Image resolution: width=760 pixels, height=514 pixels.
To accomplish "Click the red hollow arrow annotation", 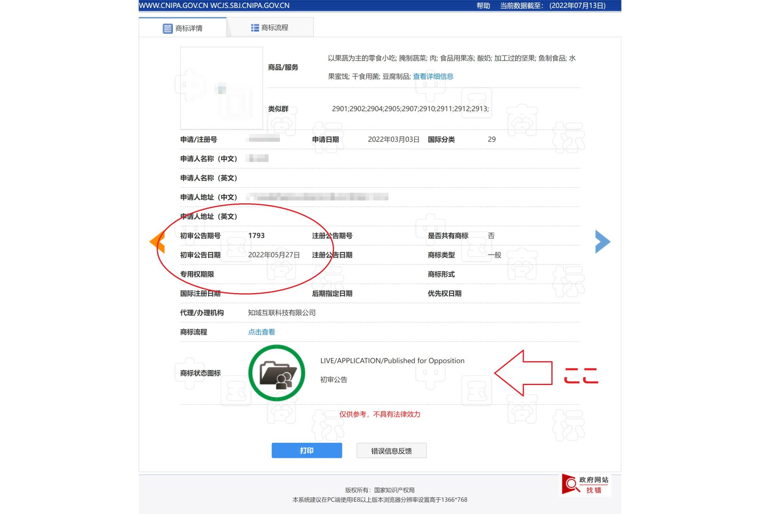I will [x=523, y=373].
